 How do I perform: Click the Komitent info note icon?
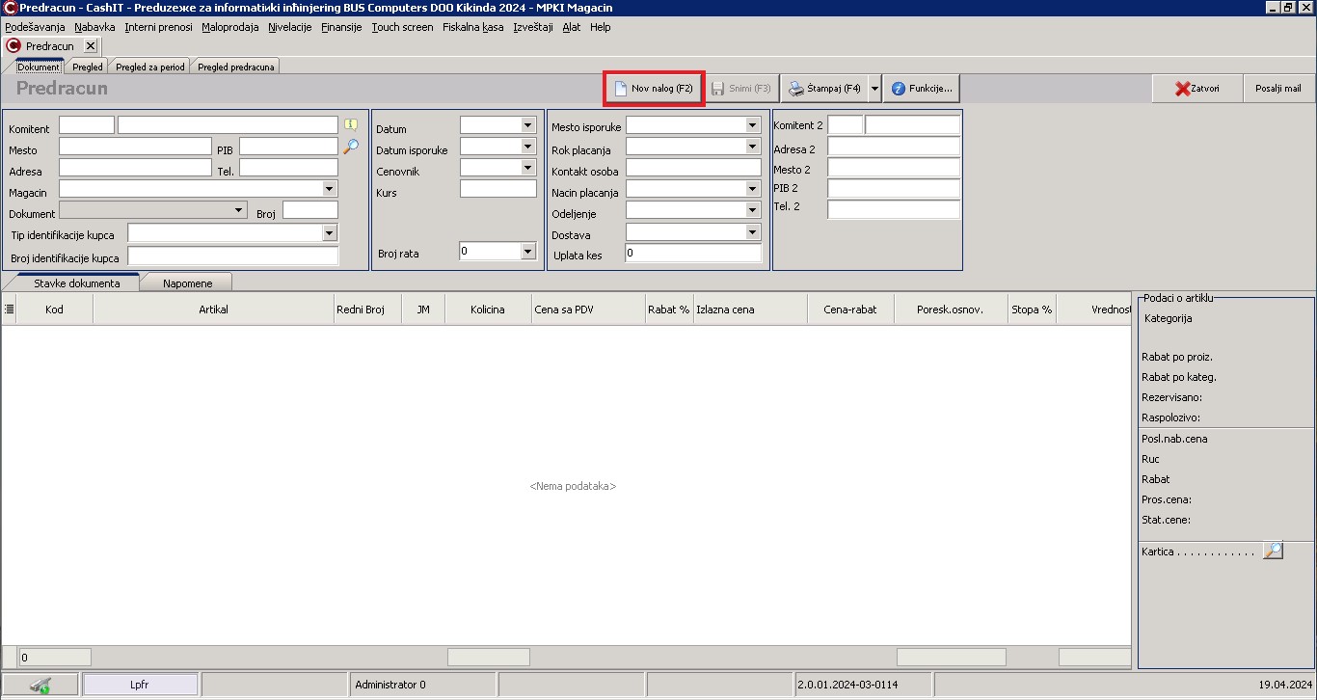click(x=351, y=124)
